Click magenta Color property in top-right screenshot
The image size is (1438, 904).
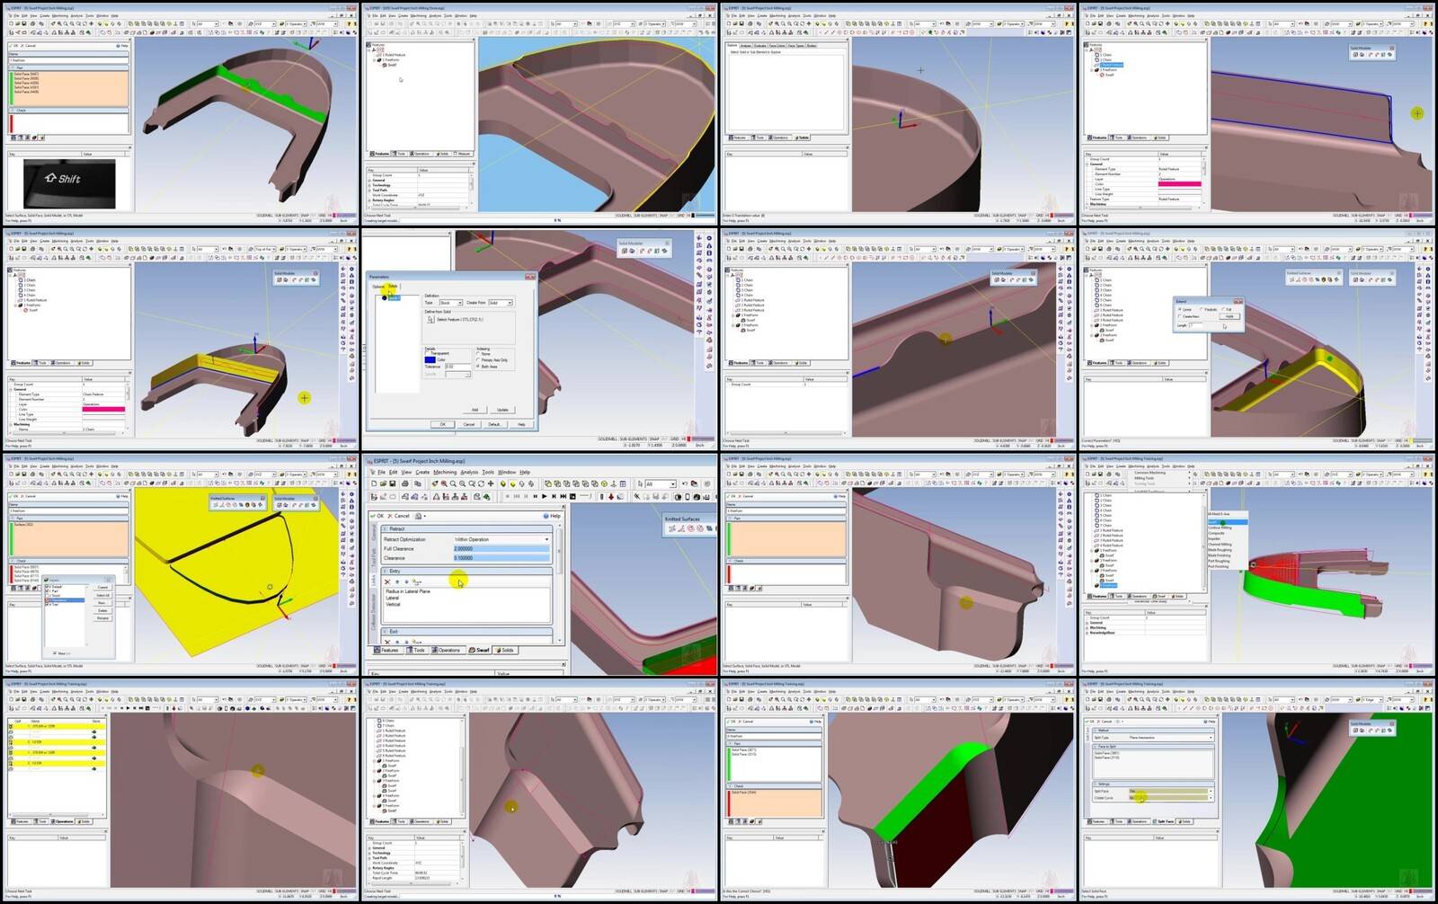(1179, 183)
